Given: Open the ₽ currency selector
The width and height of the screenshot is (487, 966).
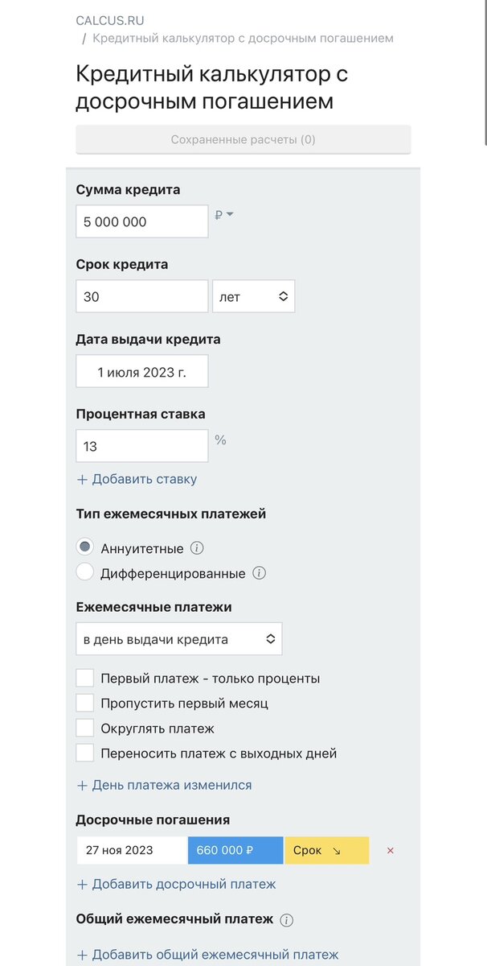Looking at the screenshot, I should (226, 216).
